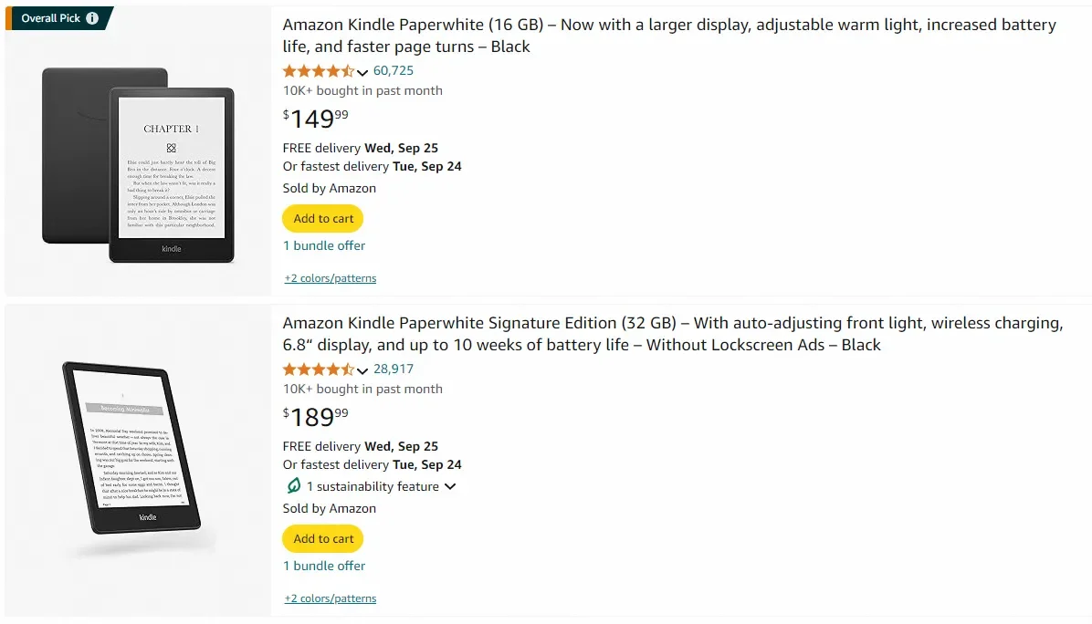Add the Kindle Paperwhite 16 GB to cart

(322, 218)
